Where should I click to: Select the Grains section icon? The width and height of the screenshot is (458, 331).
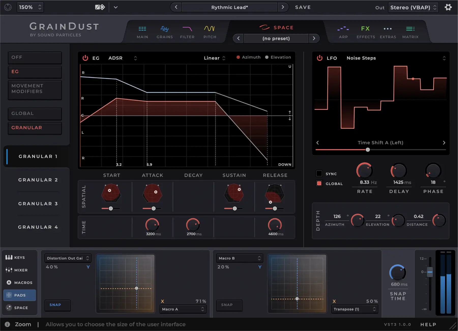(x=165, y=32)
